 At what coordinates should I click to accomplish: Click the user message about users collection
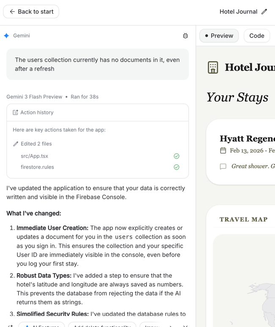[97, 64]
